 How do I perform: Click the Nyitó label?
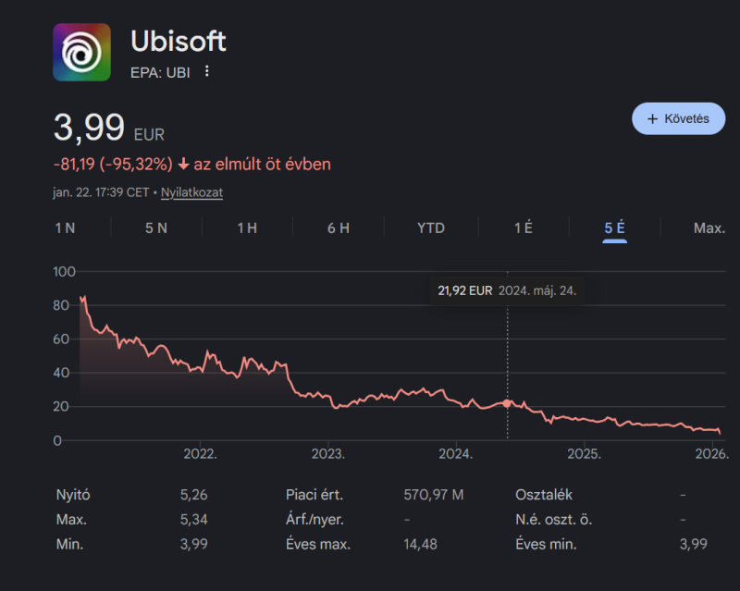point(73,495)
